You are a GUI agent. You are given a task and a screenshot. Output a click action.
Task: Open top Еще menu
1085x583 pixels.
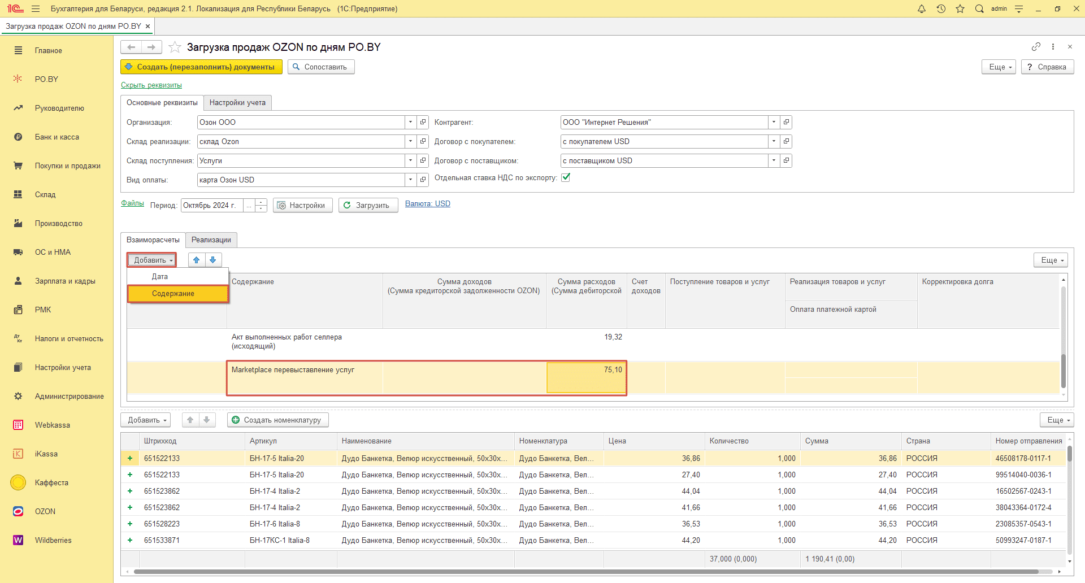[x=999, y=67]
